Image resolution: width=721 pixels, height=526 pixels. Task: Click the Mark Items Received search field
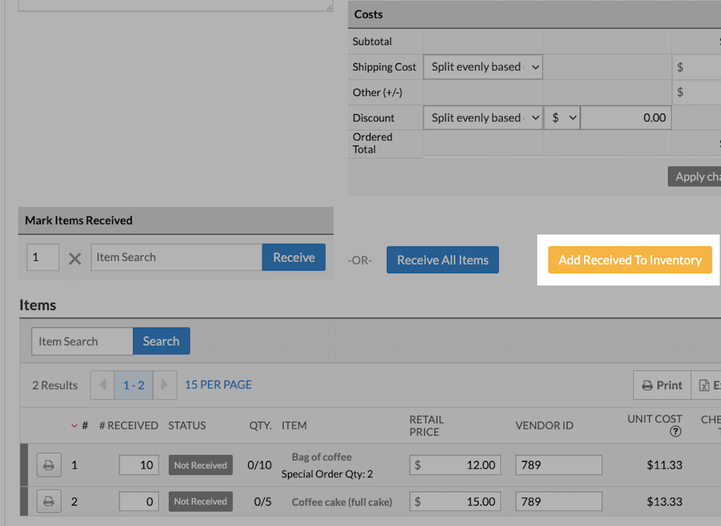pyautogui.click(x=176, y=257)
